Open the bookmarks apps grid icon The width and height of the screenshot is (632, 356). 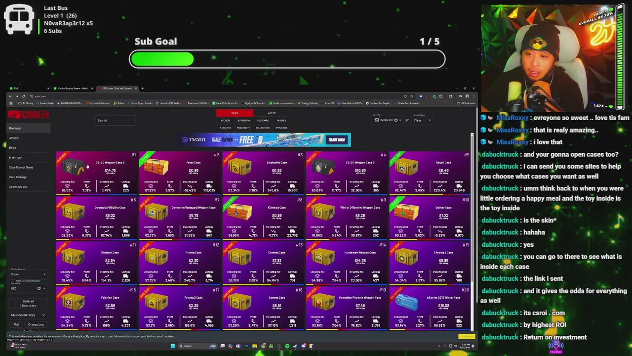pyautogui.click(x=11, y=103)
